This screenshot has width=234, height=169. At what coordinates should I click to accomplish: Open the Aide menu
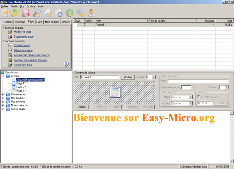click(40, 6)
